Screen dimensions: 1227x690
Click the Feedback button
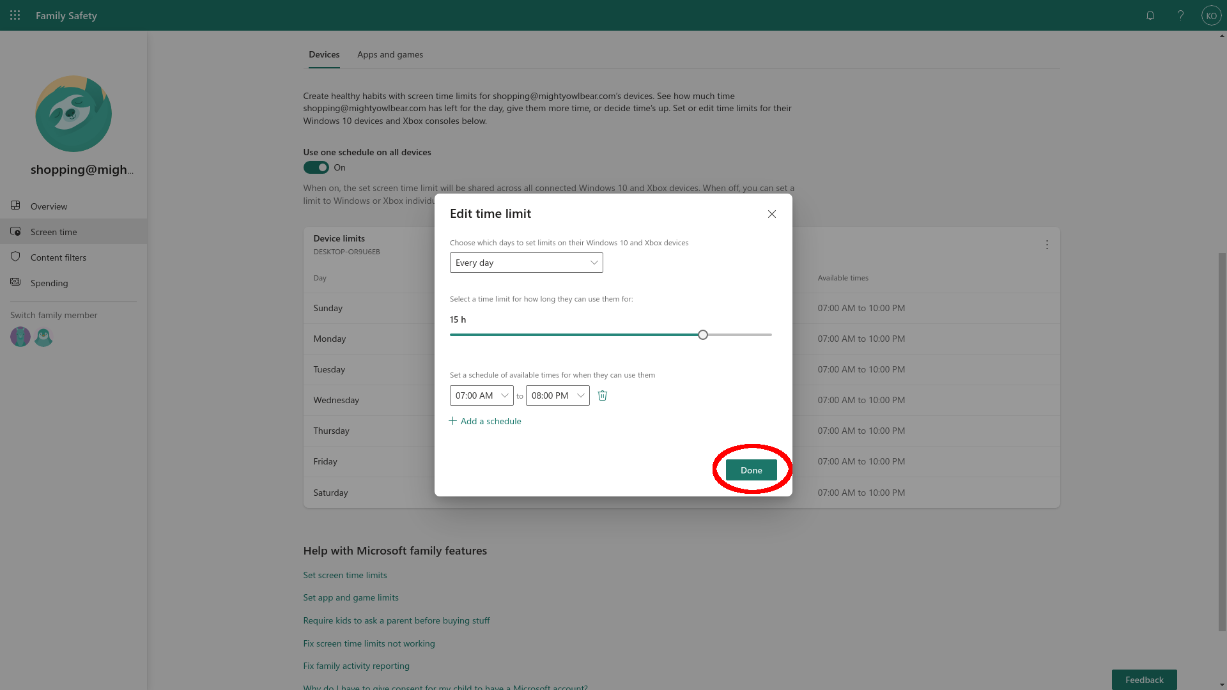pyautogui.click(x=1144, y=680)
